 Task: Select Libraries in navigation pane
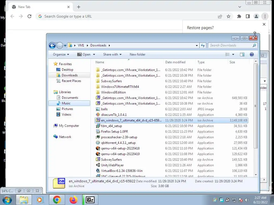pyautogui.click(x=65, y=92)
